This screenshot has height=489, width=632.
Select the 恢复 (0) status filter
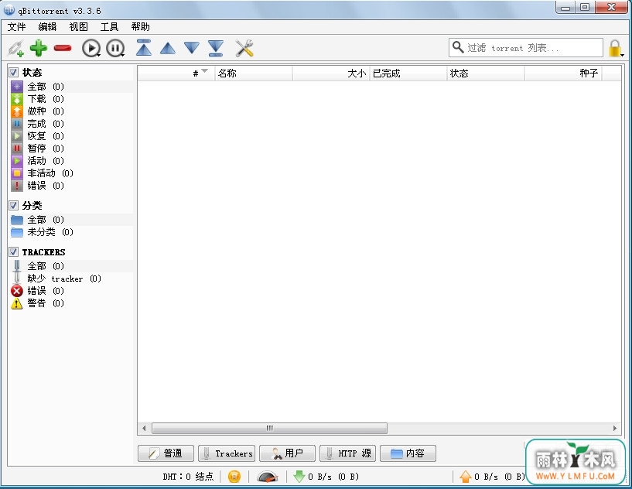click(71, 136)
